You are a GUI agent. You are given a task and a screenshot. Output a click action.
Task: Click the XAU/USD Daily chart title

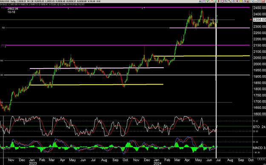click(8, 1)
